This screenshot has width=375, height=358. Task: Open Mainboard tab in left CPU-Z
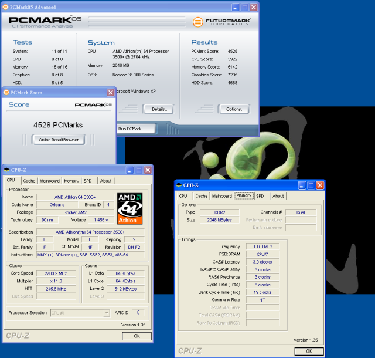tap(49, 181)
